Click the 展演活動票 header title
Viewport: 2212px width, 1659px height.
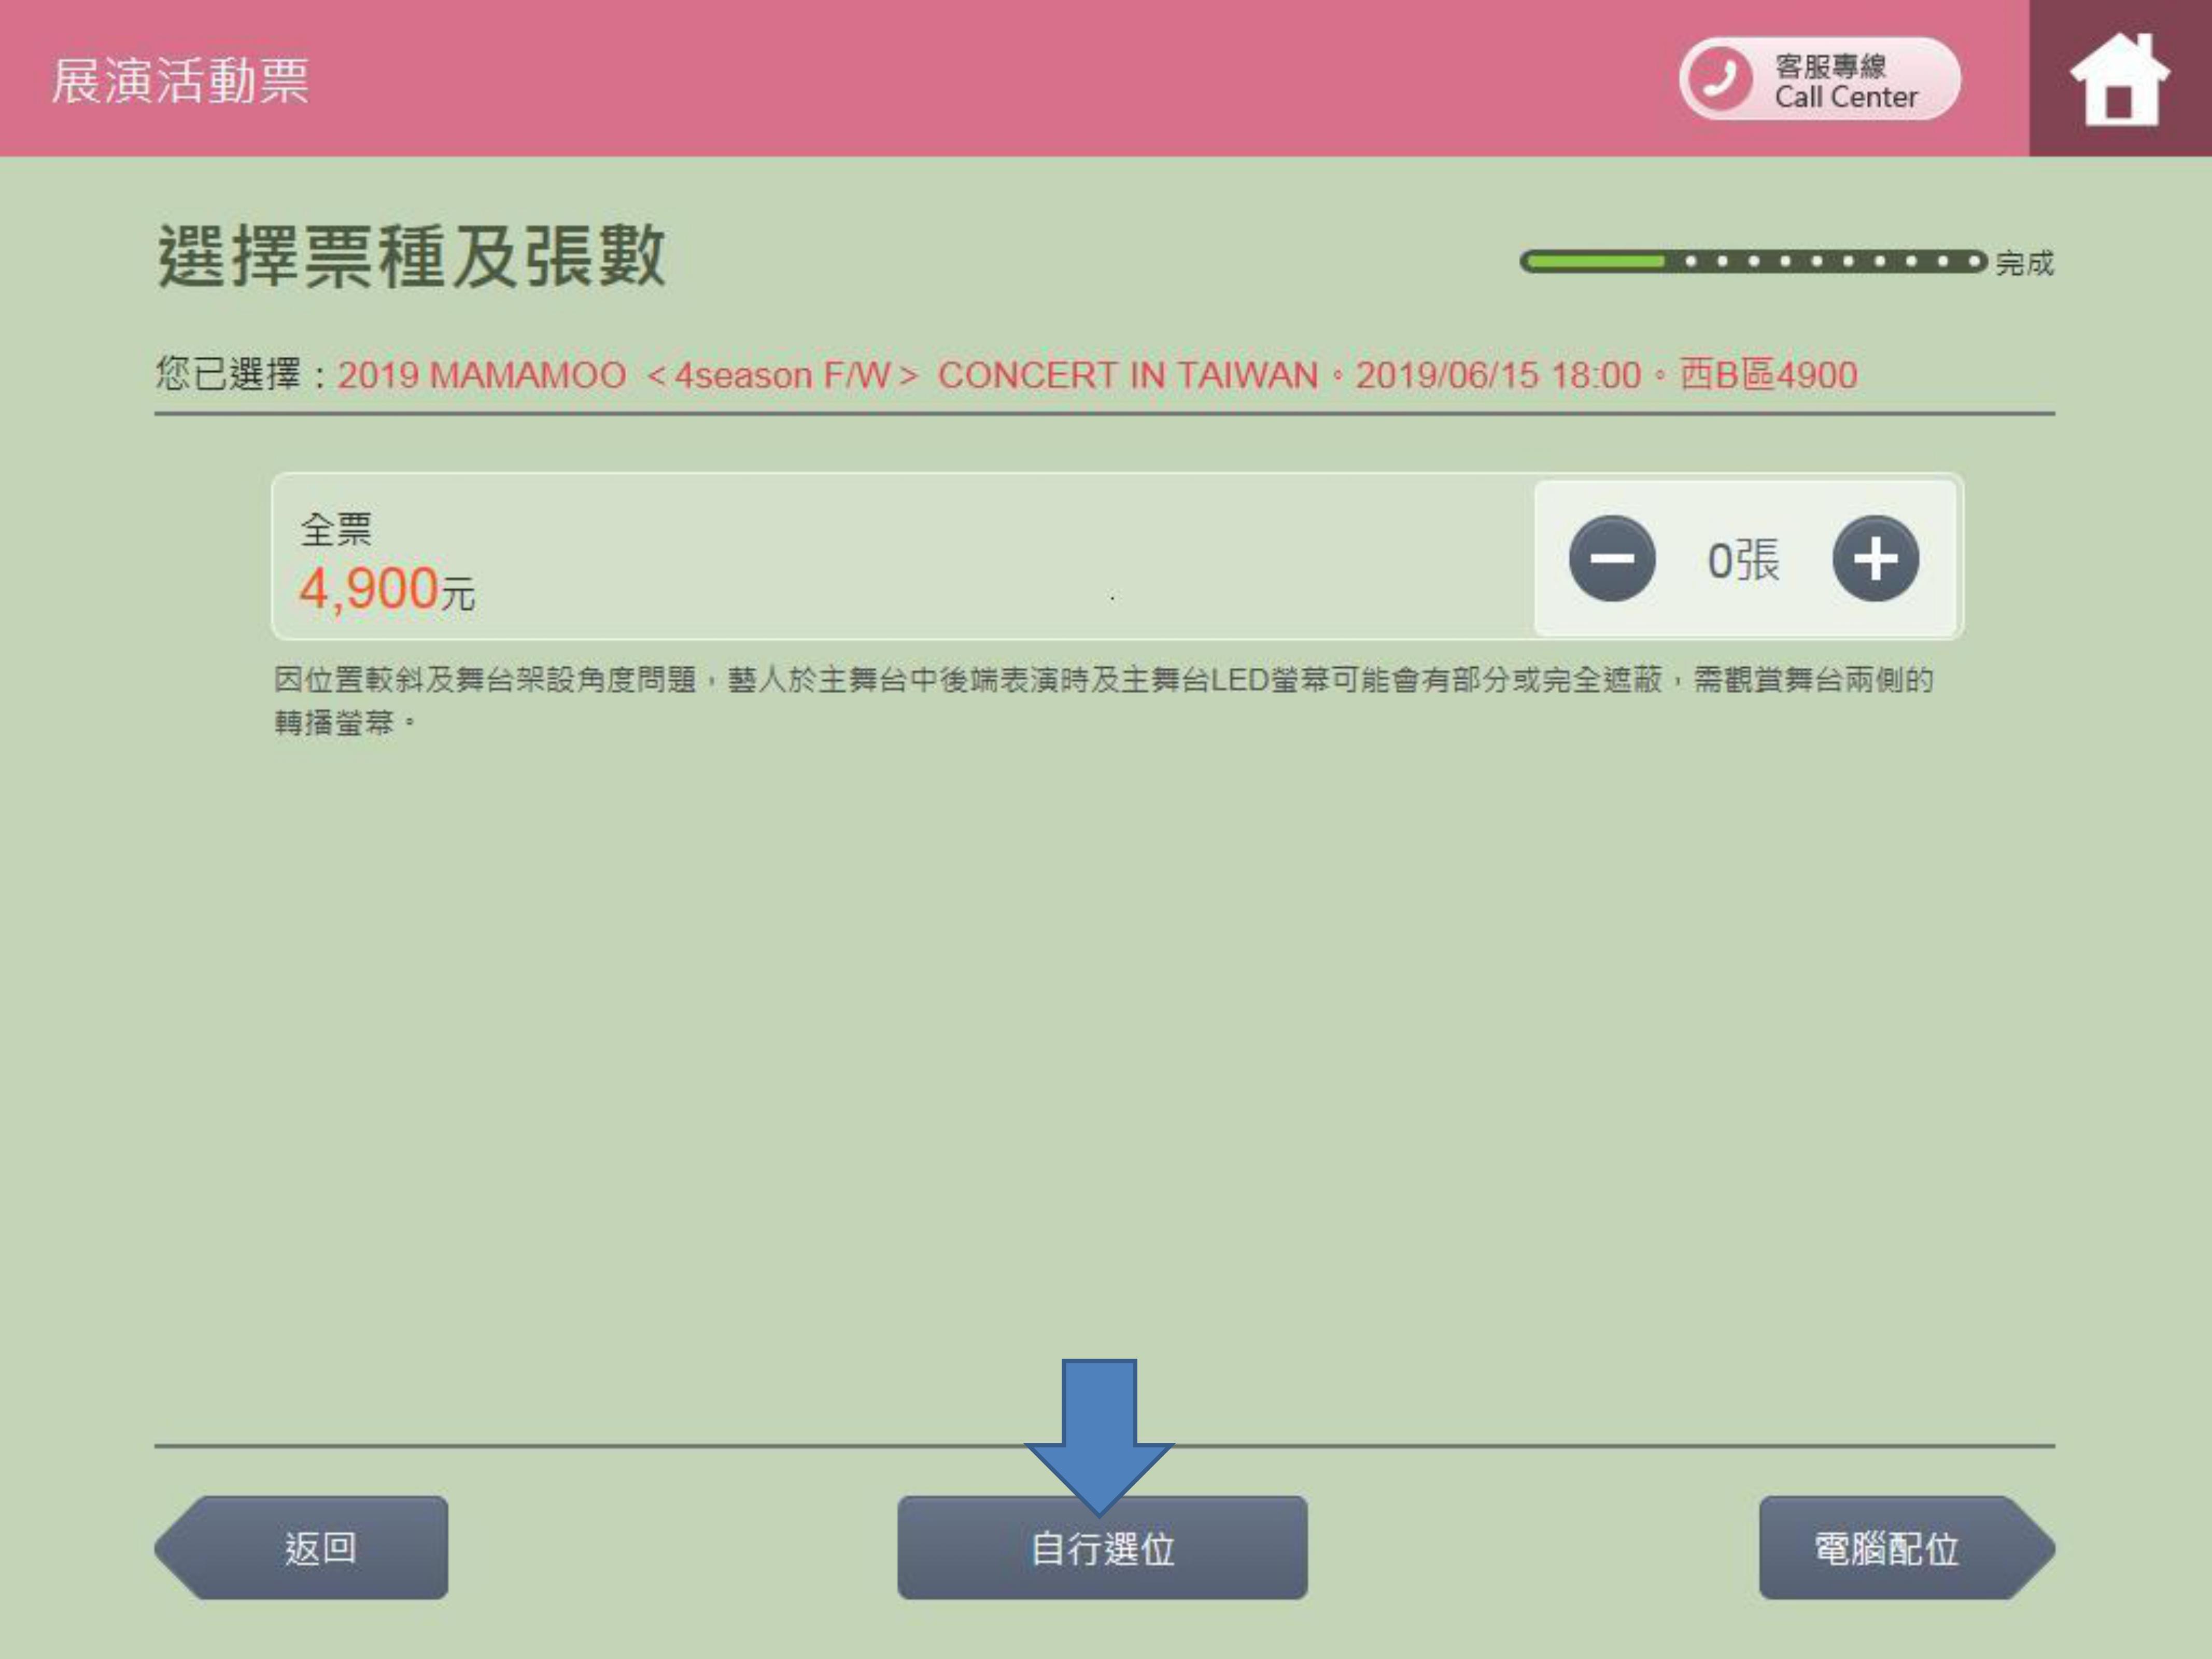[x=181, y=80]
